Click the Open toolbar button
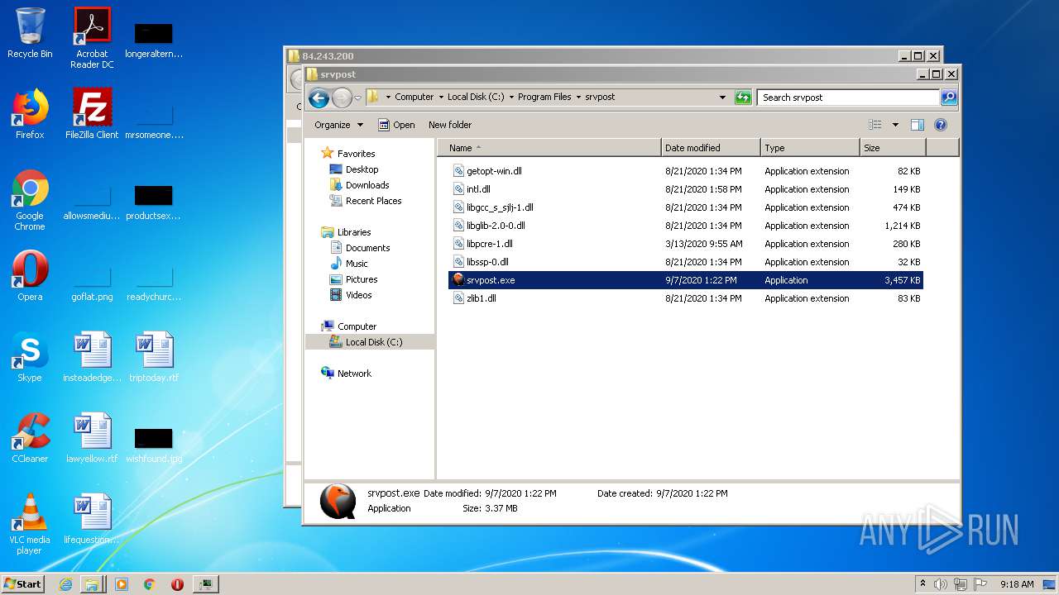Viewport: 1059px width, 595px height. (396, 125)
